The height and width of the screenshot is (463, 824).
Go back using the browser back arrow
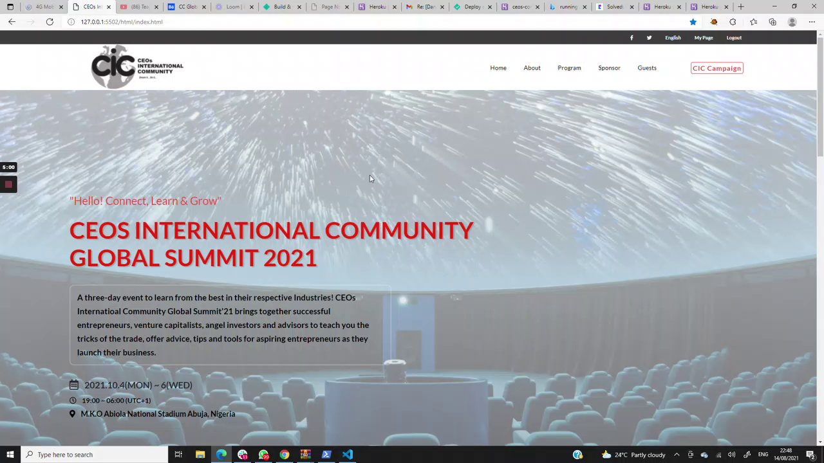coord(12,22)
